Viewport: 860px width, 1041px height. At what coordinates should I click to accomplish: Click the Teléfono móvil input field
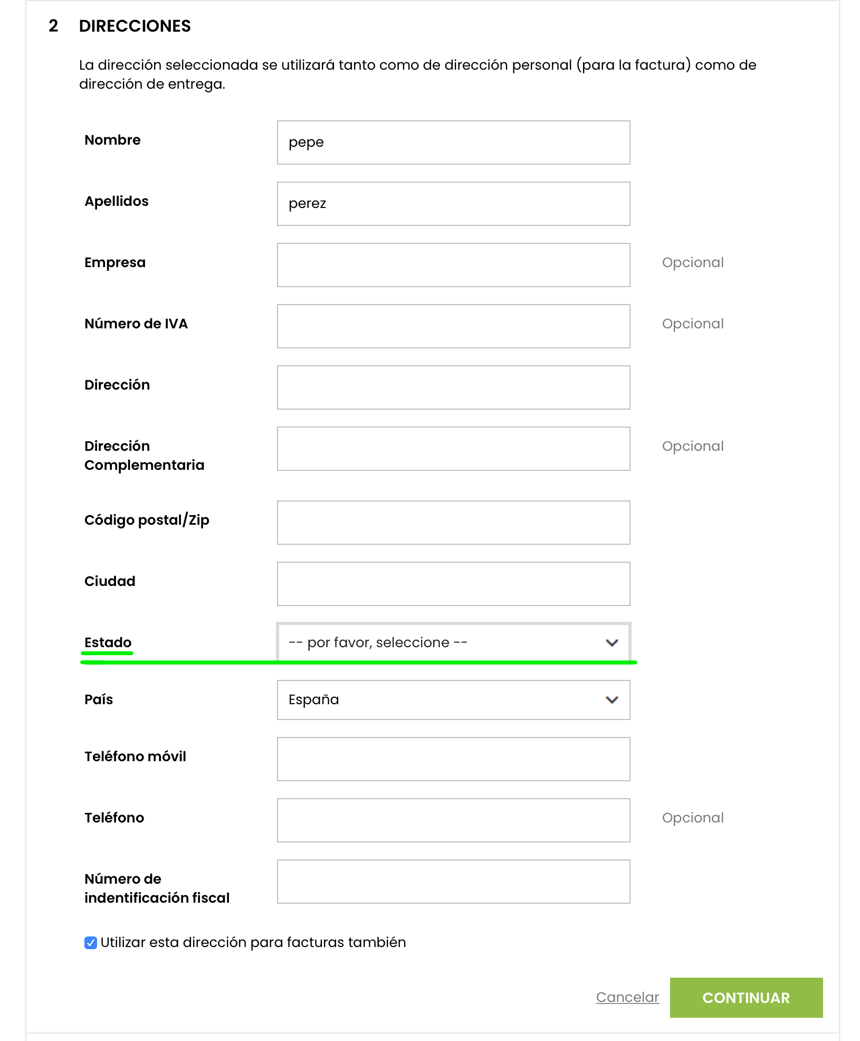click(x=454, y=759)
